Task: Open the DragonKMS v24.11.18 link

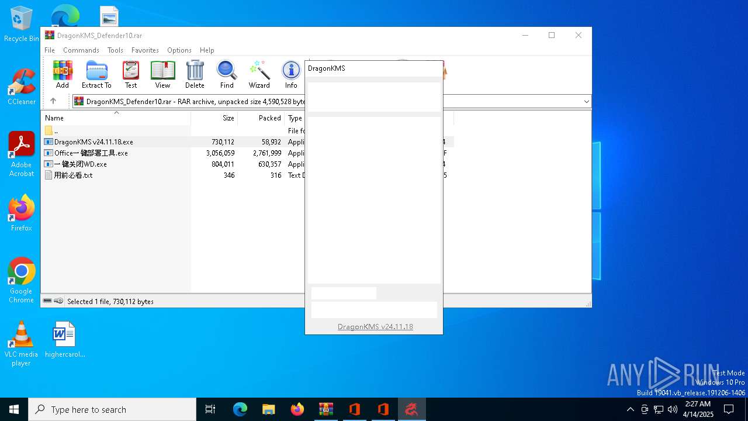Action: pos(375,327)
